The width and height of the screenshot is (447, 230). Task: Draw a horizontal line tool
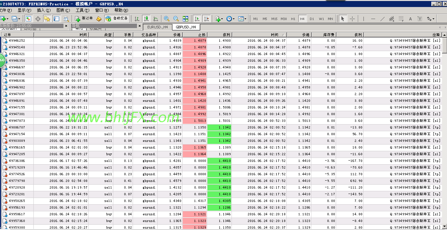click(373, 19)
